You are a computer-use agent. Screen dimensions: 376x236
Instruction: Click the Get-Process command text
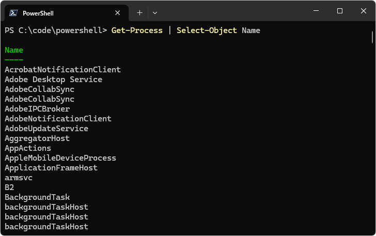point(137,30)
